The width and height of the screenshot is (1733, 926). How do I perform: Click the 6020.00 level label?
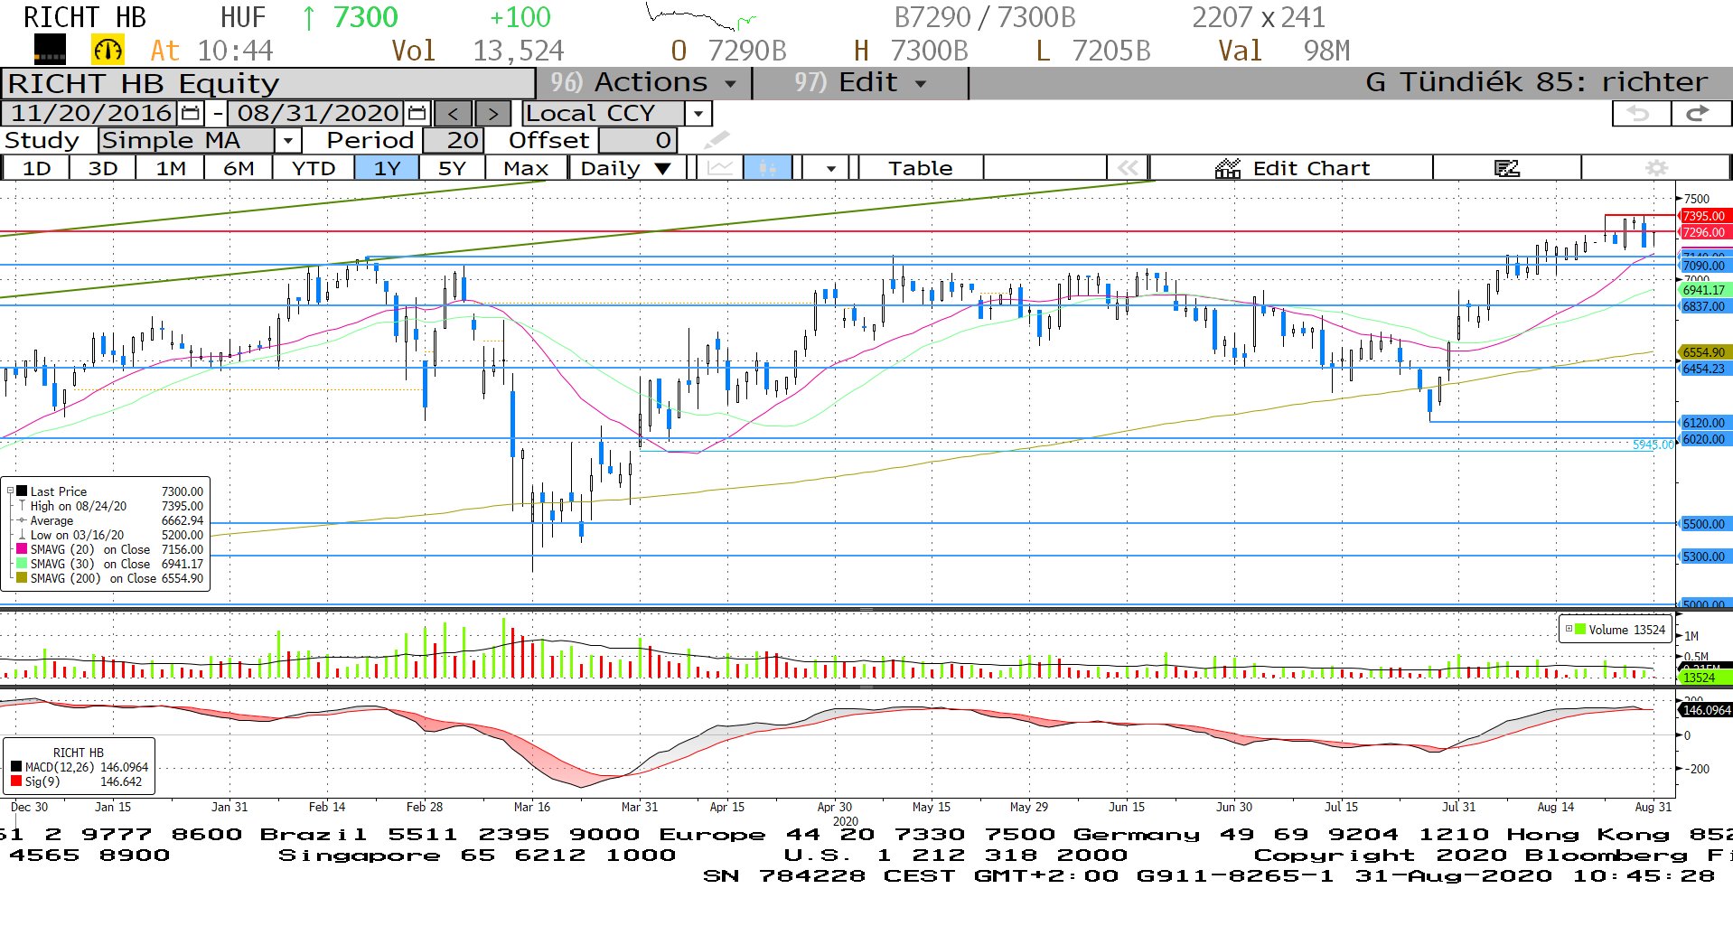1704,439
